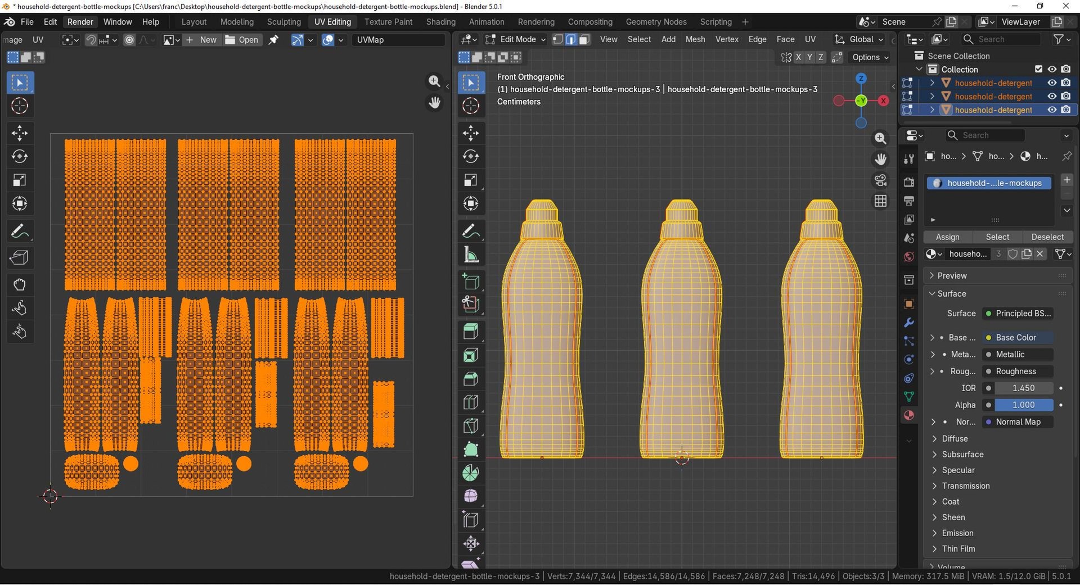Switch to the Texture Paint workspace tab

tap(388, 22)
